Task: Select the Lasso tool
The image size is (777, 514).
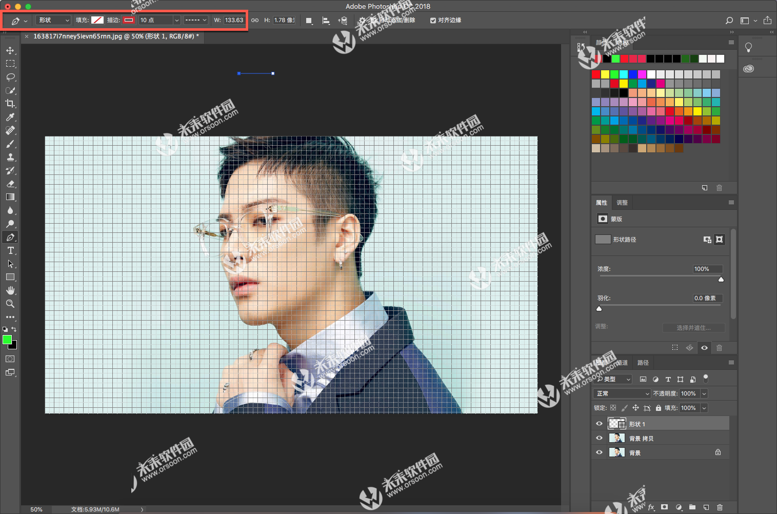Action: point(10,77)
